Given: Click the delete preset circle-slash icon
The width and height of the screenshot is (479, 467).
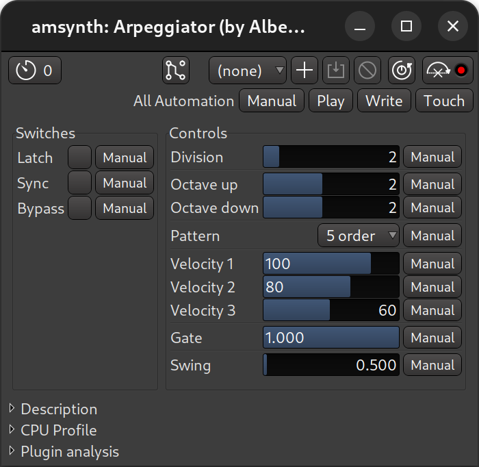Looking at the screenshot, I should 367,71.
